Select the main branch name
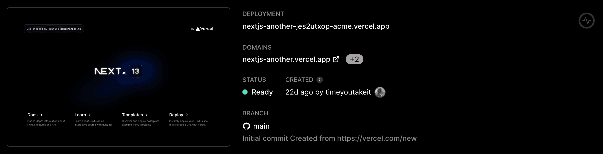Viewport: 603px width, 154px height. point(261,126)
